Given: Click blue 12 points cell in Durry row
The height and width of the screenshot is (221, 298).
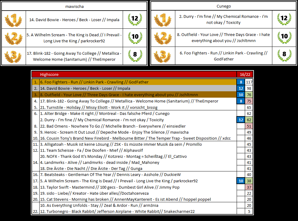Looking at the screenshot, I should (x=241, y=120).
